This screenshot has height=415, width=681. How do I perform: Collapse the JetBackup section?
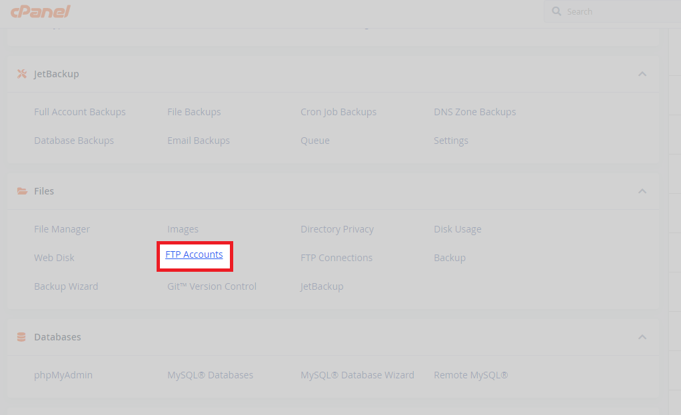click(x=642, y=74)
